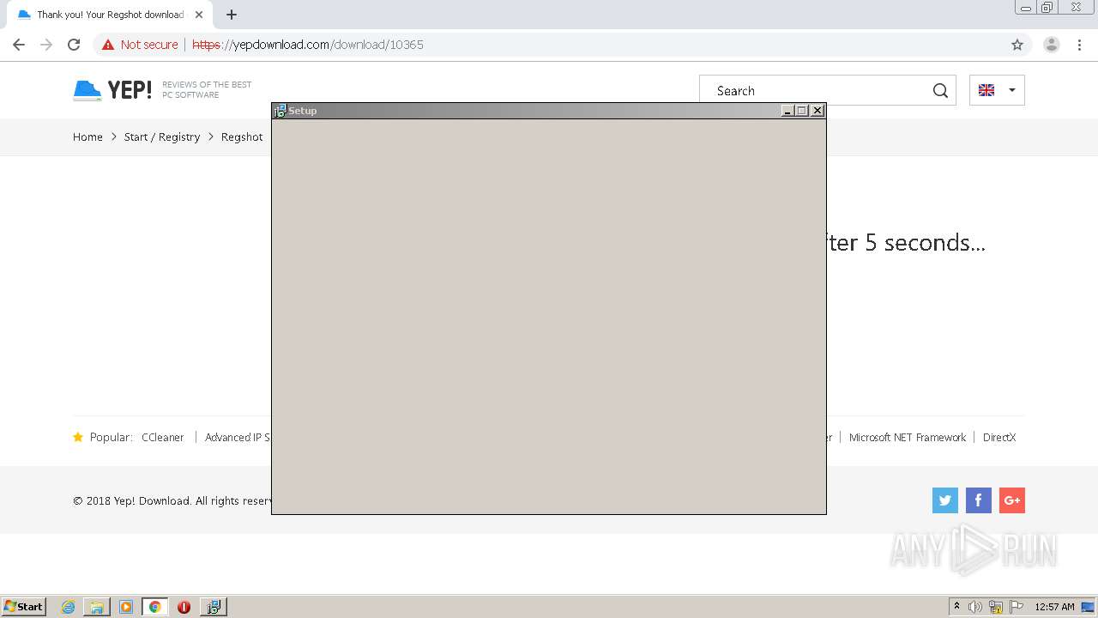Open the CCleaner popular link
Screen dimensions: 1098x618
163,437
